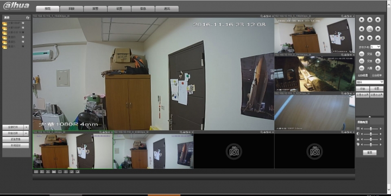Close iris with third minus button

(x=361, y=68)
